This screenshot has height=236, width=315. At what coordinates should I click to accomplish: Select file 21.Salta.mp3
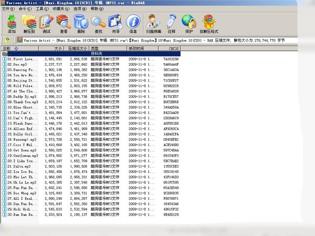pos(91,167)
